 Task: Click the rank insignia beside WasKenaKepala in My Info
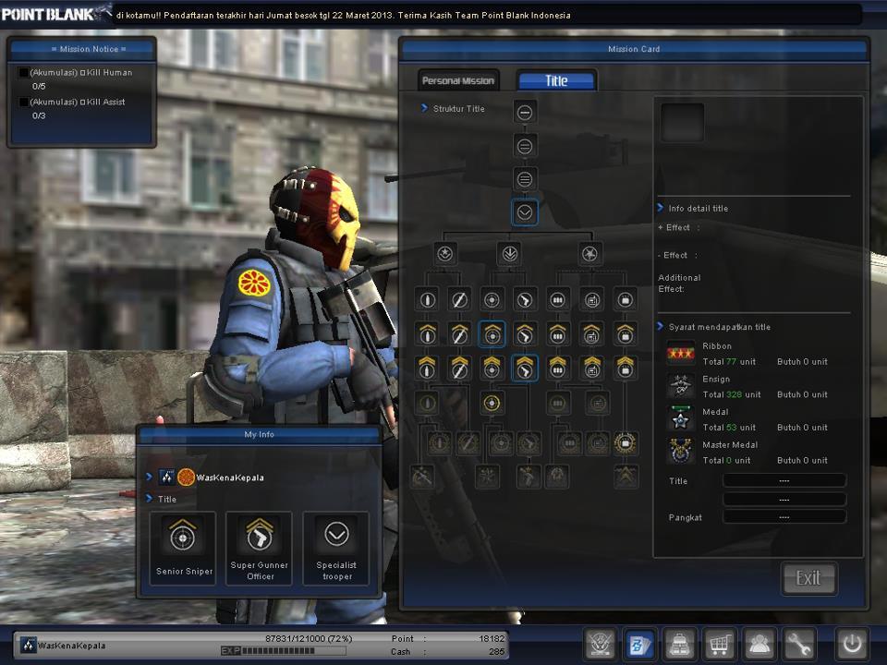tap(167, 478)
